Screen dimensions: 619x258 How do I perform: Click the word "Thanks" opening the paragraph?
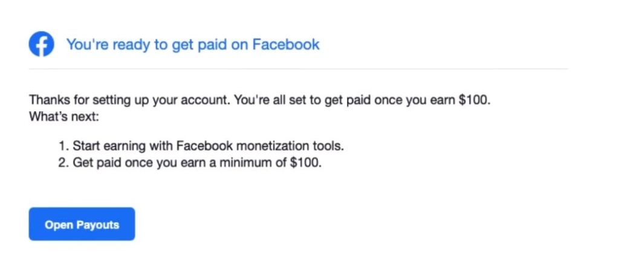[x=47, y=100]
